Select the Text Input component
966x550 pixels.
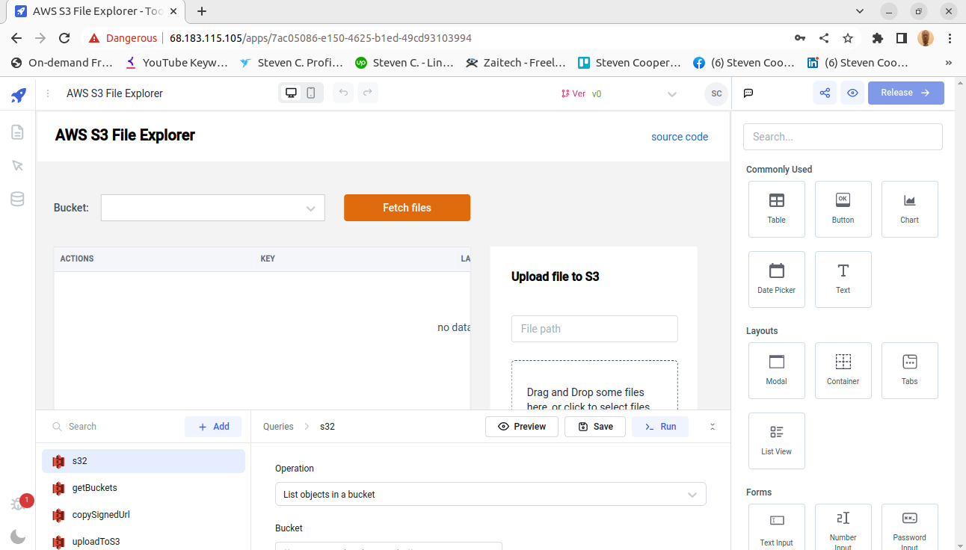click(x=777, y=528)
